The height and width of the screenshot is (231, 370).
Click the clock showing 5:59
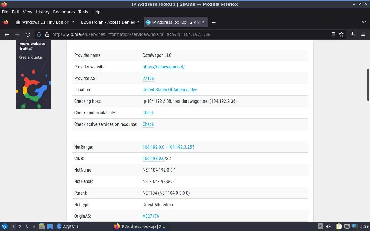[365, 226]
